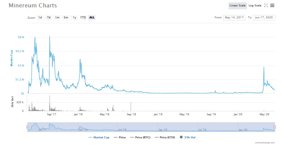Edit the From date May 14, 2017
283x147 pixels.
pos(234,17)
